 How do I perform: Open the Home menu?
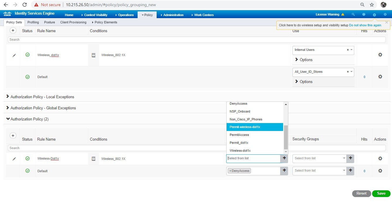[69, 15]
